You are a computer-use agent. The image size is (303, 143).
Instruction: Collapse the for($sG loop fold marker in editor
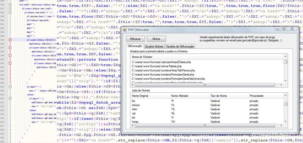point(10,4)
